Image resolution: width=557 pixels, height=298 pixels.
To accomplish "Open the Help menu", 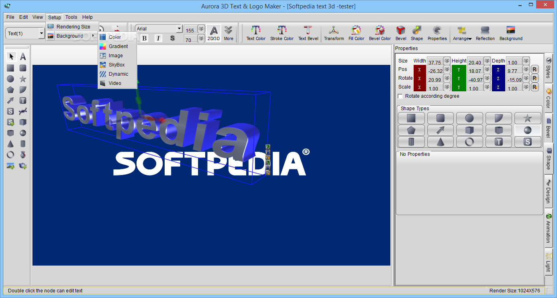I will (88, 17).
